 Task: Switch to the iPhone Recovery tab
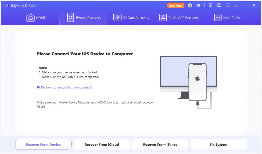click(x=84, y=18)
